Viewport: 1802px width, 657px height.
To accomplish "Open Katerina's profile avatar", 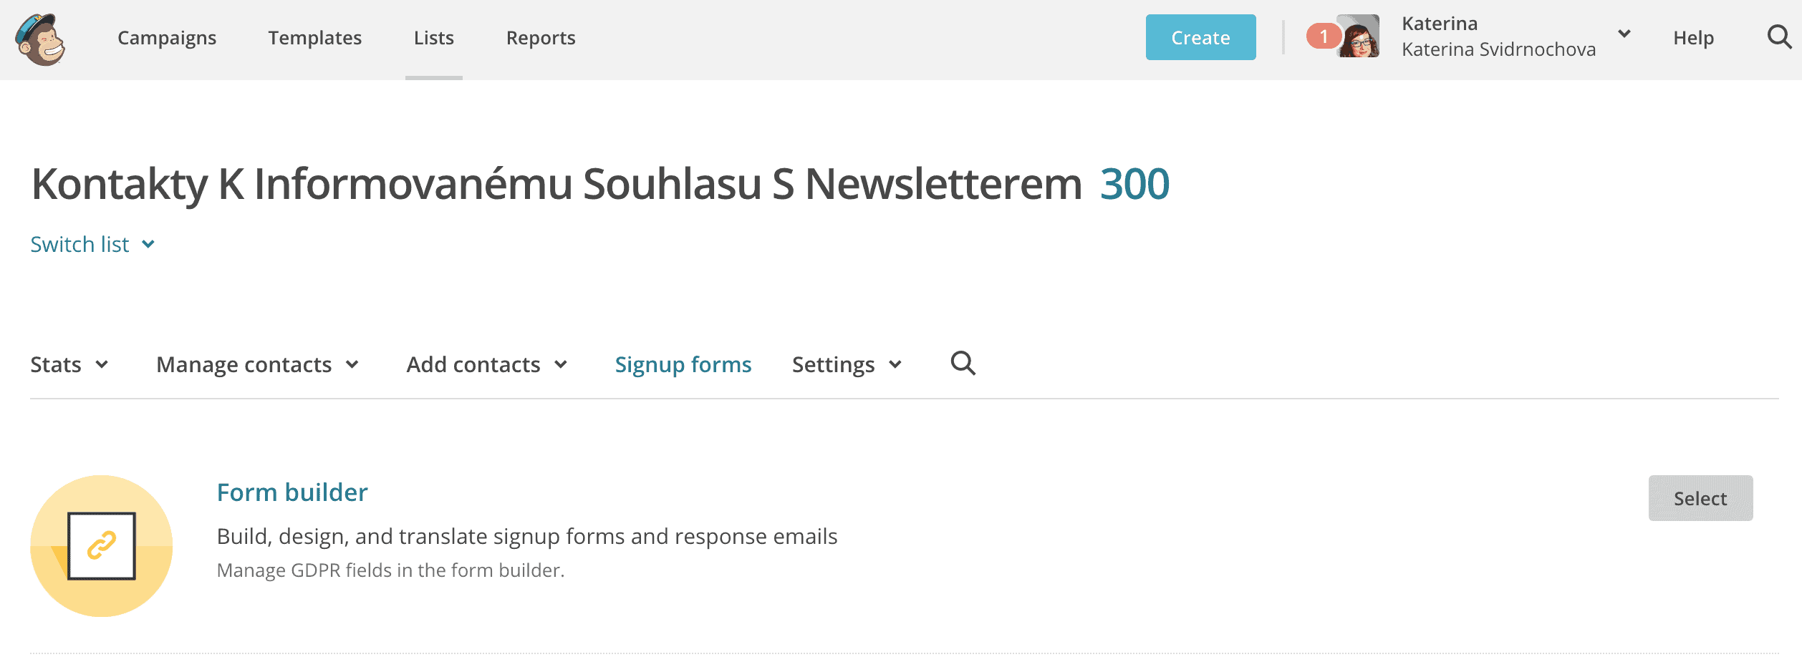I will coord(1359,36).
